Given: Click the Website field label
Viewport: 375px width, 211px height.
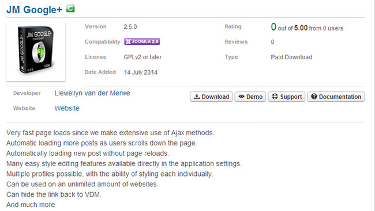Looking at the screenshot, I should (24, 108).
